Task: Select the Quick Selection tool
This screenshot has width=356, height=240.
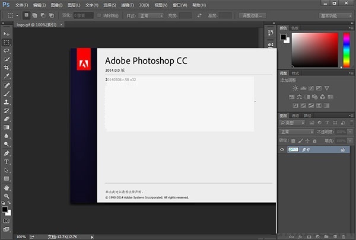Action: pyautogui.click(x=7, y=59)
